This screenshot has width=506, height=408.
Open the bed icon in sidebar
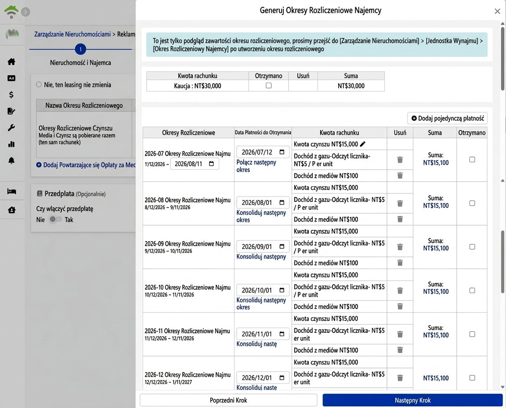[11, 192]
